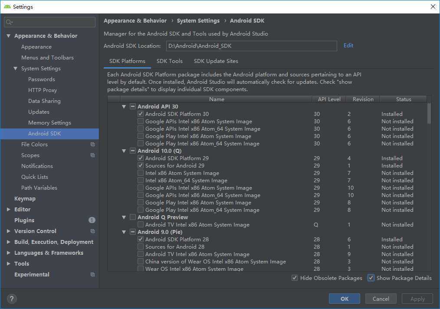Click the help question mark icon
Screen dimensions: 440x309
tap(12, 299)
